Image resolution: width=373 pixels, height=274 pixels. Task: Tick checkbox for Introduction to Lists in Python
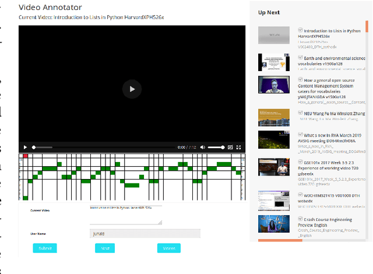point(301,30)
